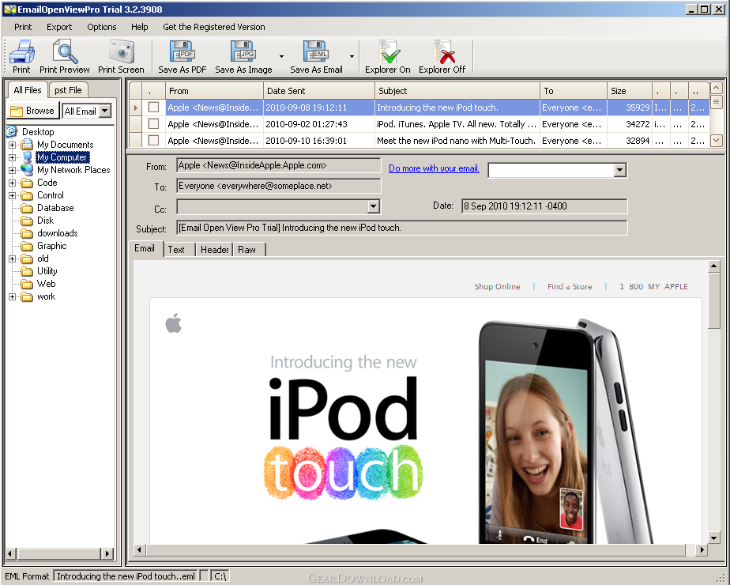Click the From address field
Screen dimensions: 730x585
[x=278, y=165]
